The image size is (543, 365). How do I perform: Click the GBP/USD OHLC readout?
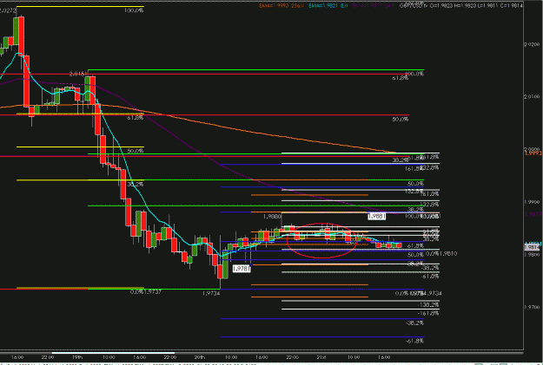(x=461, y=5)
